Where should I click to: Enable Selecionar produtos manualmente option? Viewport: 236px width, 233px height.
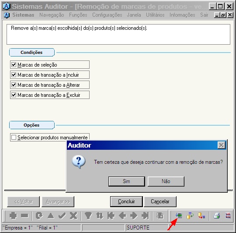click(x=14, y=138)
